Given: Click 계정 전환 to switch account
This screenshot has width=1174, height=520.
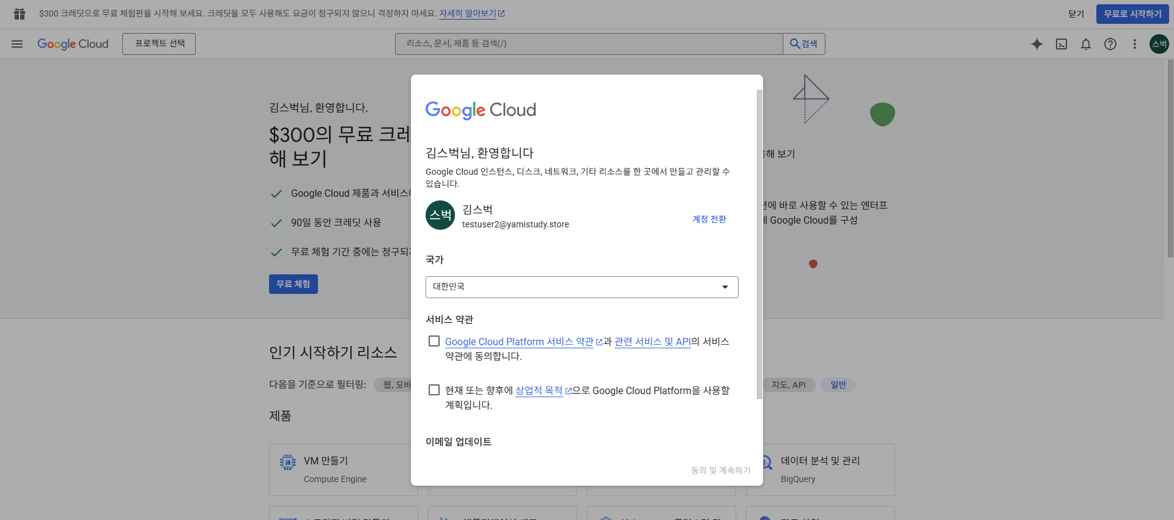Looking at the screenshot, I should 709,219.
